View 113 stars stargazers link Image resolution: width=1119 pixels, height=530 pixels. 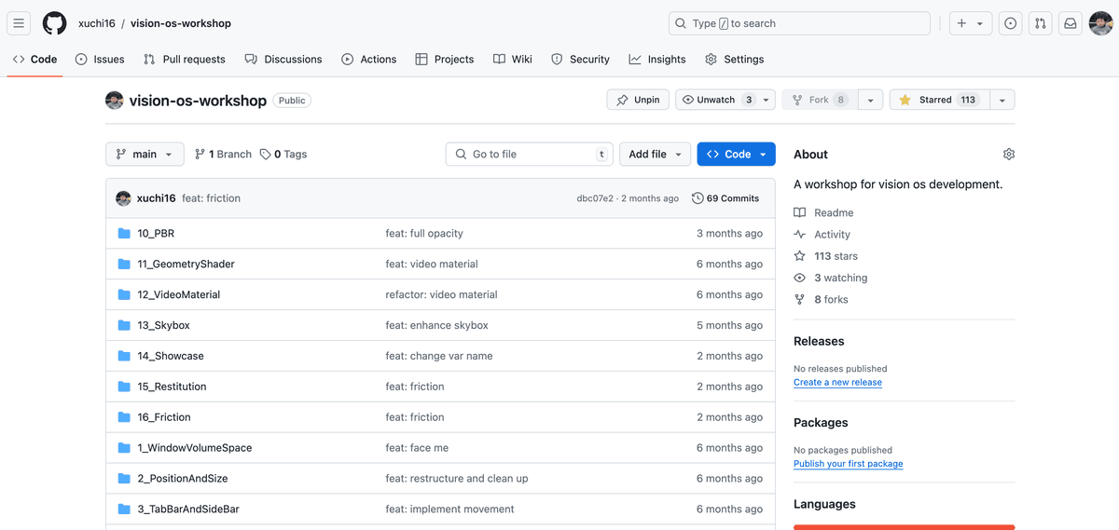click(x=836, y=256)
